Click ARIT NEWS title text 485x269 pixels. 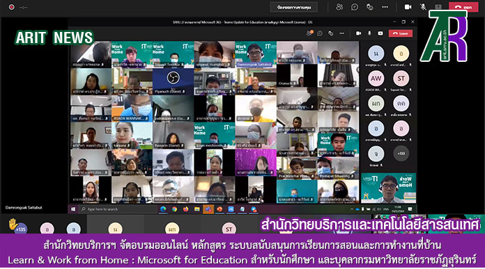[x=54, y=38]
